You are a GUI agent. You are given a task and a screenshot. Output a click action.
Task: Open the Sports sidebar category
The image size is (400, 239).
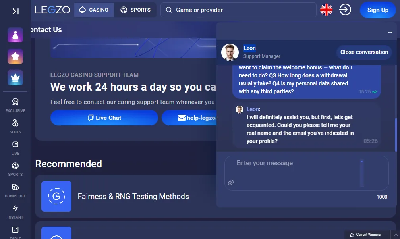click(x=15, y=169)
